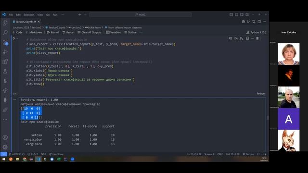The width and height of the screenshot is (308, 173).
Task: Click CRLF line ending status
Action: pyautogui.click(x=220, y=154)
